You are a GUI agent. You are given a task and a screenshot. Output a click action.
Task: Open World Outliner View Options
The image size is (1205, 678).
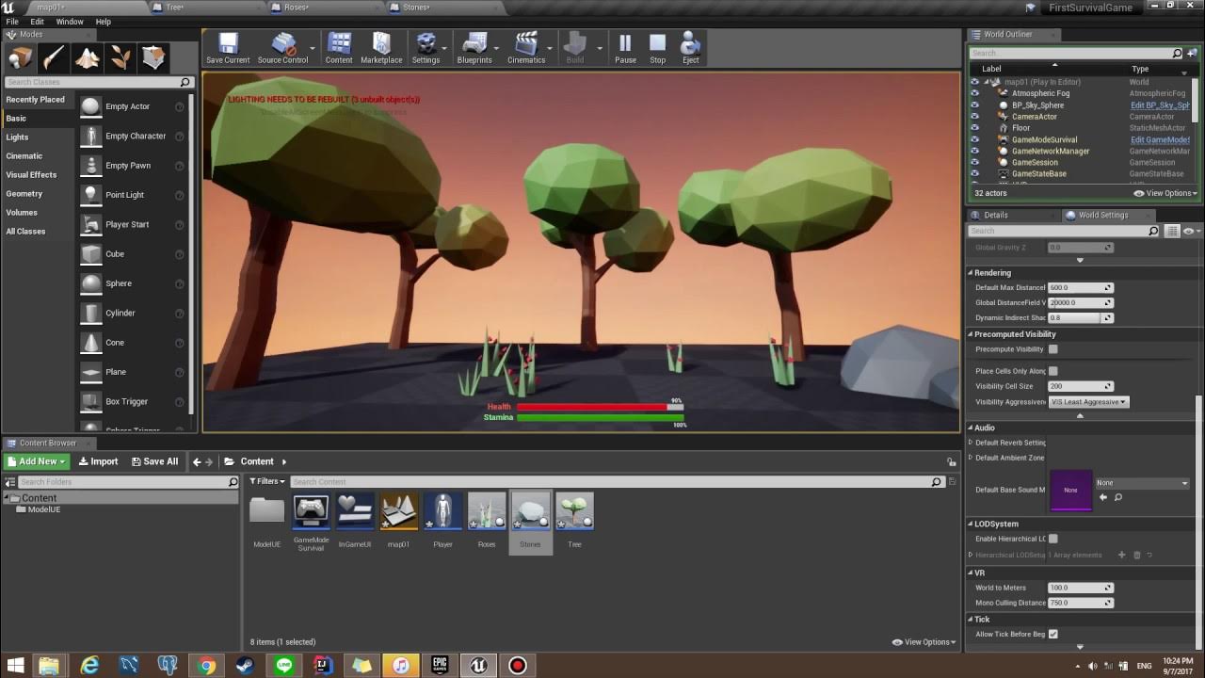click(x=1165, y=193)
